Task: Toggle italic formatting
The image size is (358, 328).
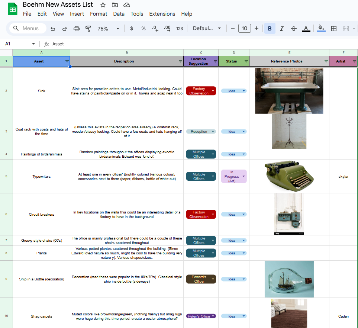Action: point(282,28)
